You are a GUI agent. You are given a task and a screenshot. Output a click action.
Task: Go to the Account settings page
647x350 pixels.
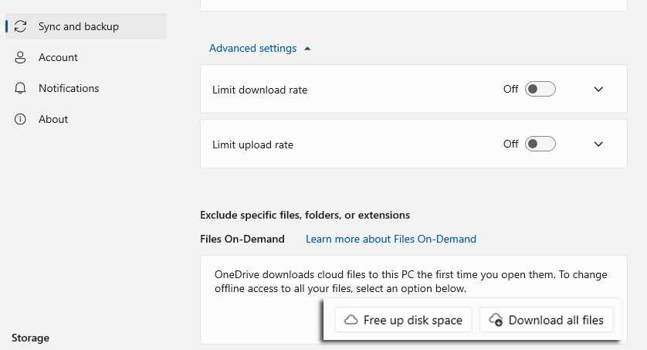point(58,57)
